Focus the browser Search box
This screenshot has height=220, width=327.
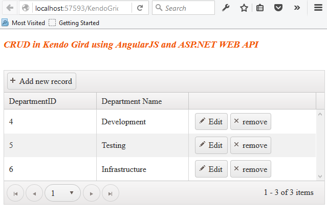coord(183,8)
